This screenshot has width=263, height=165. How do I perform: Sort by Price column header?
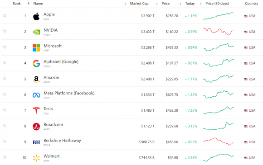pyautogui.click(x=166, y=4)
